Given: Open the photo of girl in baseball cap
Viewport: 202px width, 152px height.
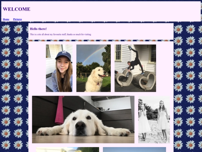Looking at the screenshot, I should 59,68.
